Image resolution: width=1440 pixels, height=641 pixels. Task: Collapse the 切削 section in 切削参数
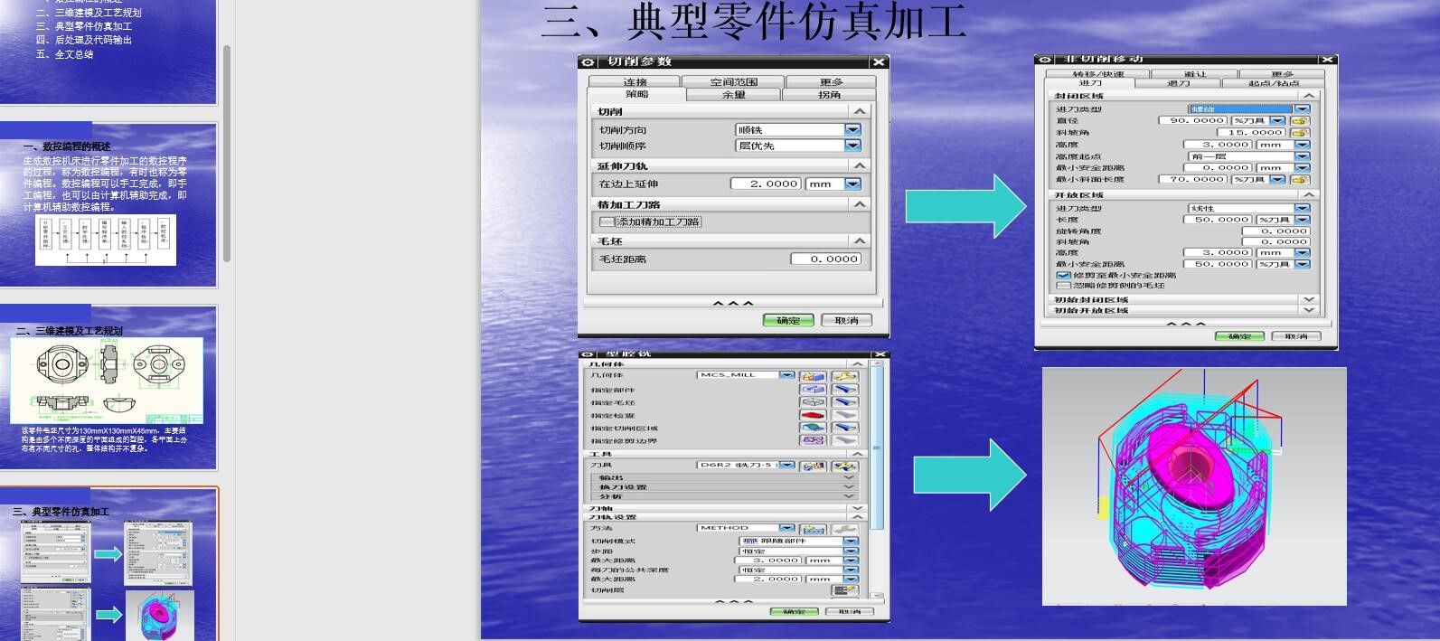(x=860, y=111)
